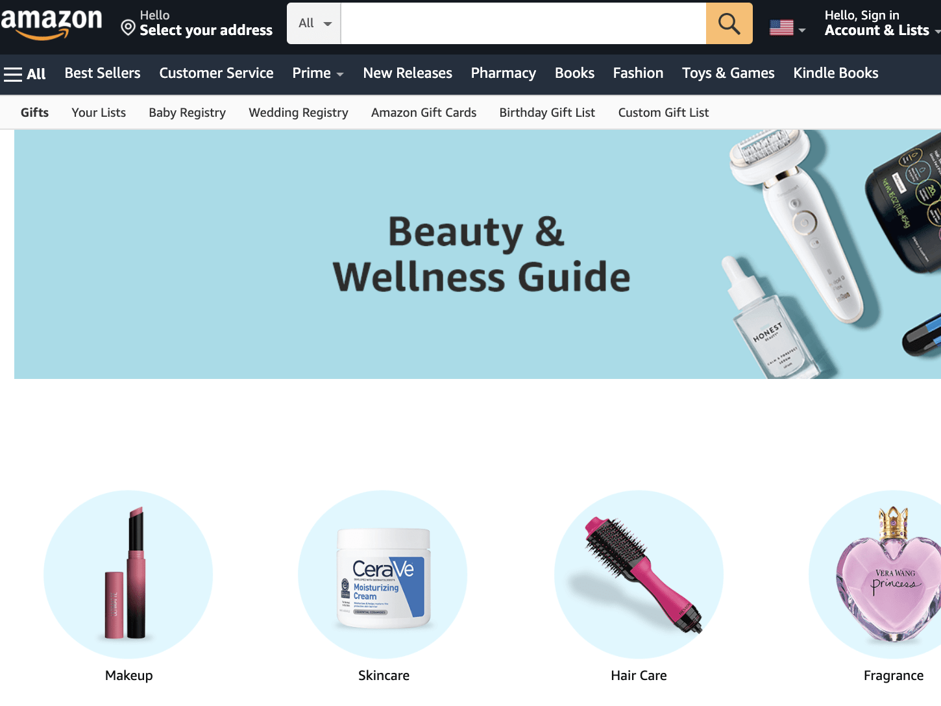This screenshot has width=941, height=706.
Task: Click the location pin address icon
Action: click(x=128, y=27)
